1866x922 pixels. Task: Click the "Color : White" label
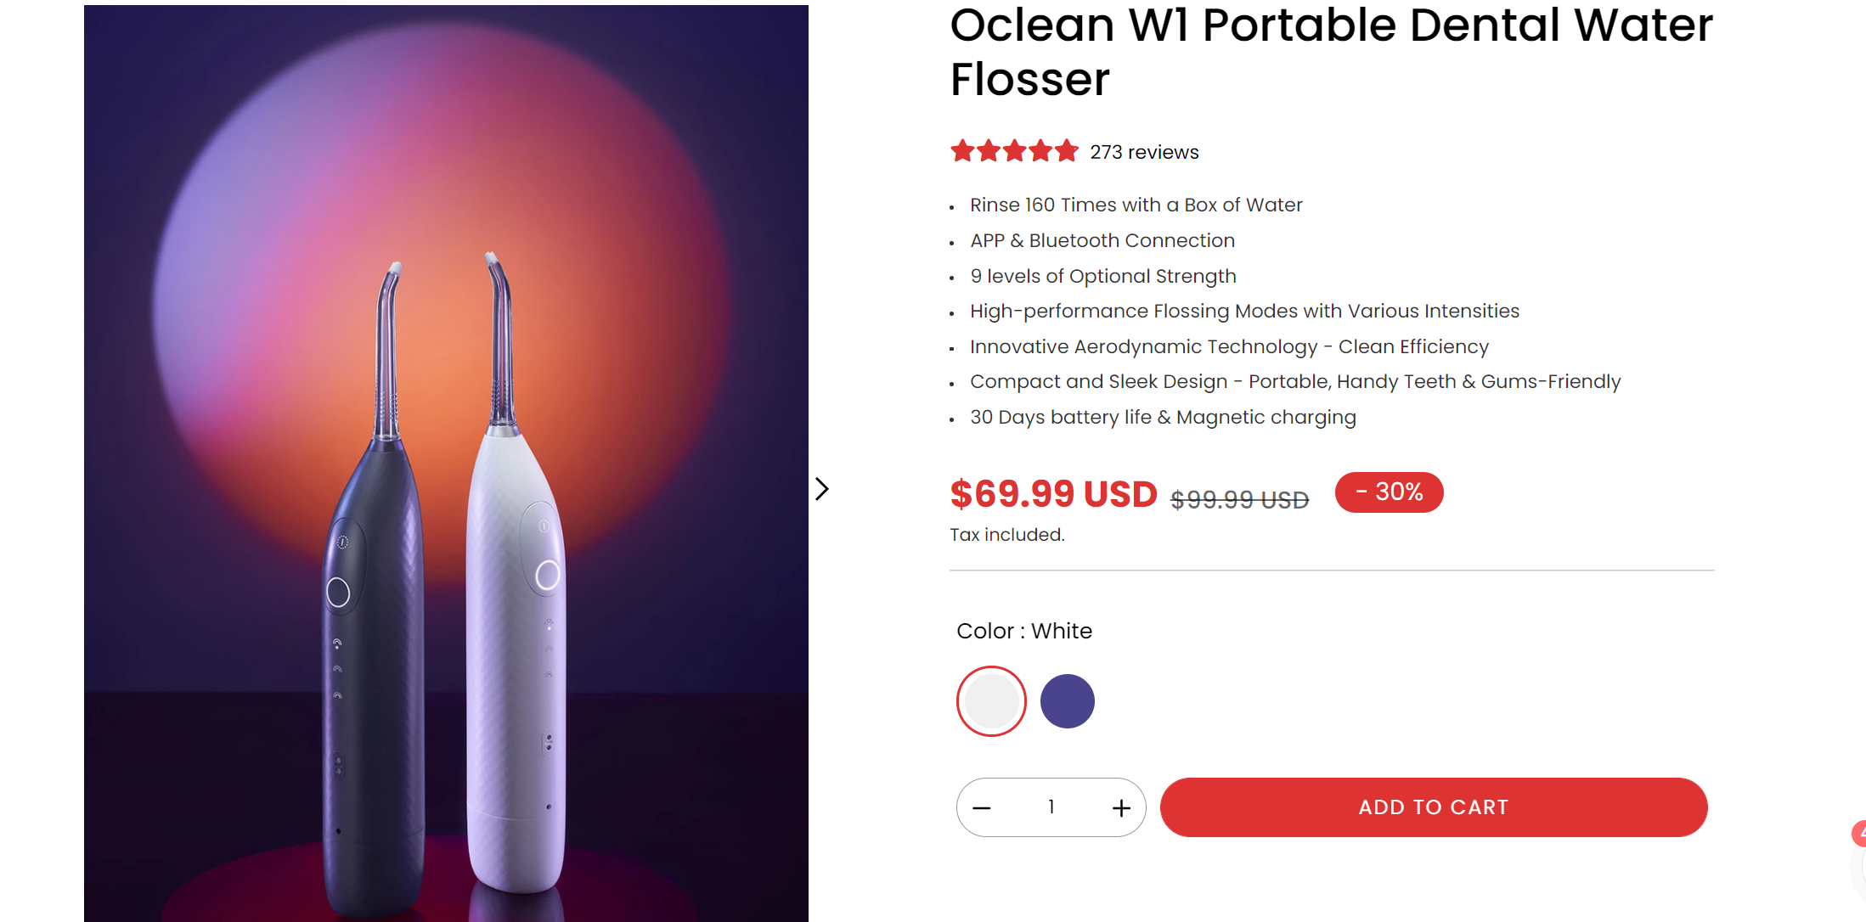[x=1024, y=631]
